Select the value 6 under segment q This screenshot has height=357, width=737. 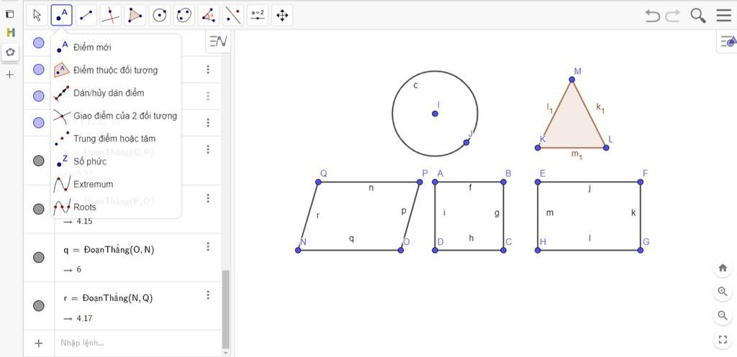pos(78,270)
